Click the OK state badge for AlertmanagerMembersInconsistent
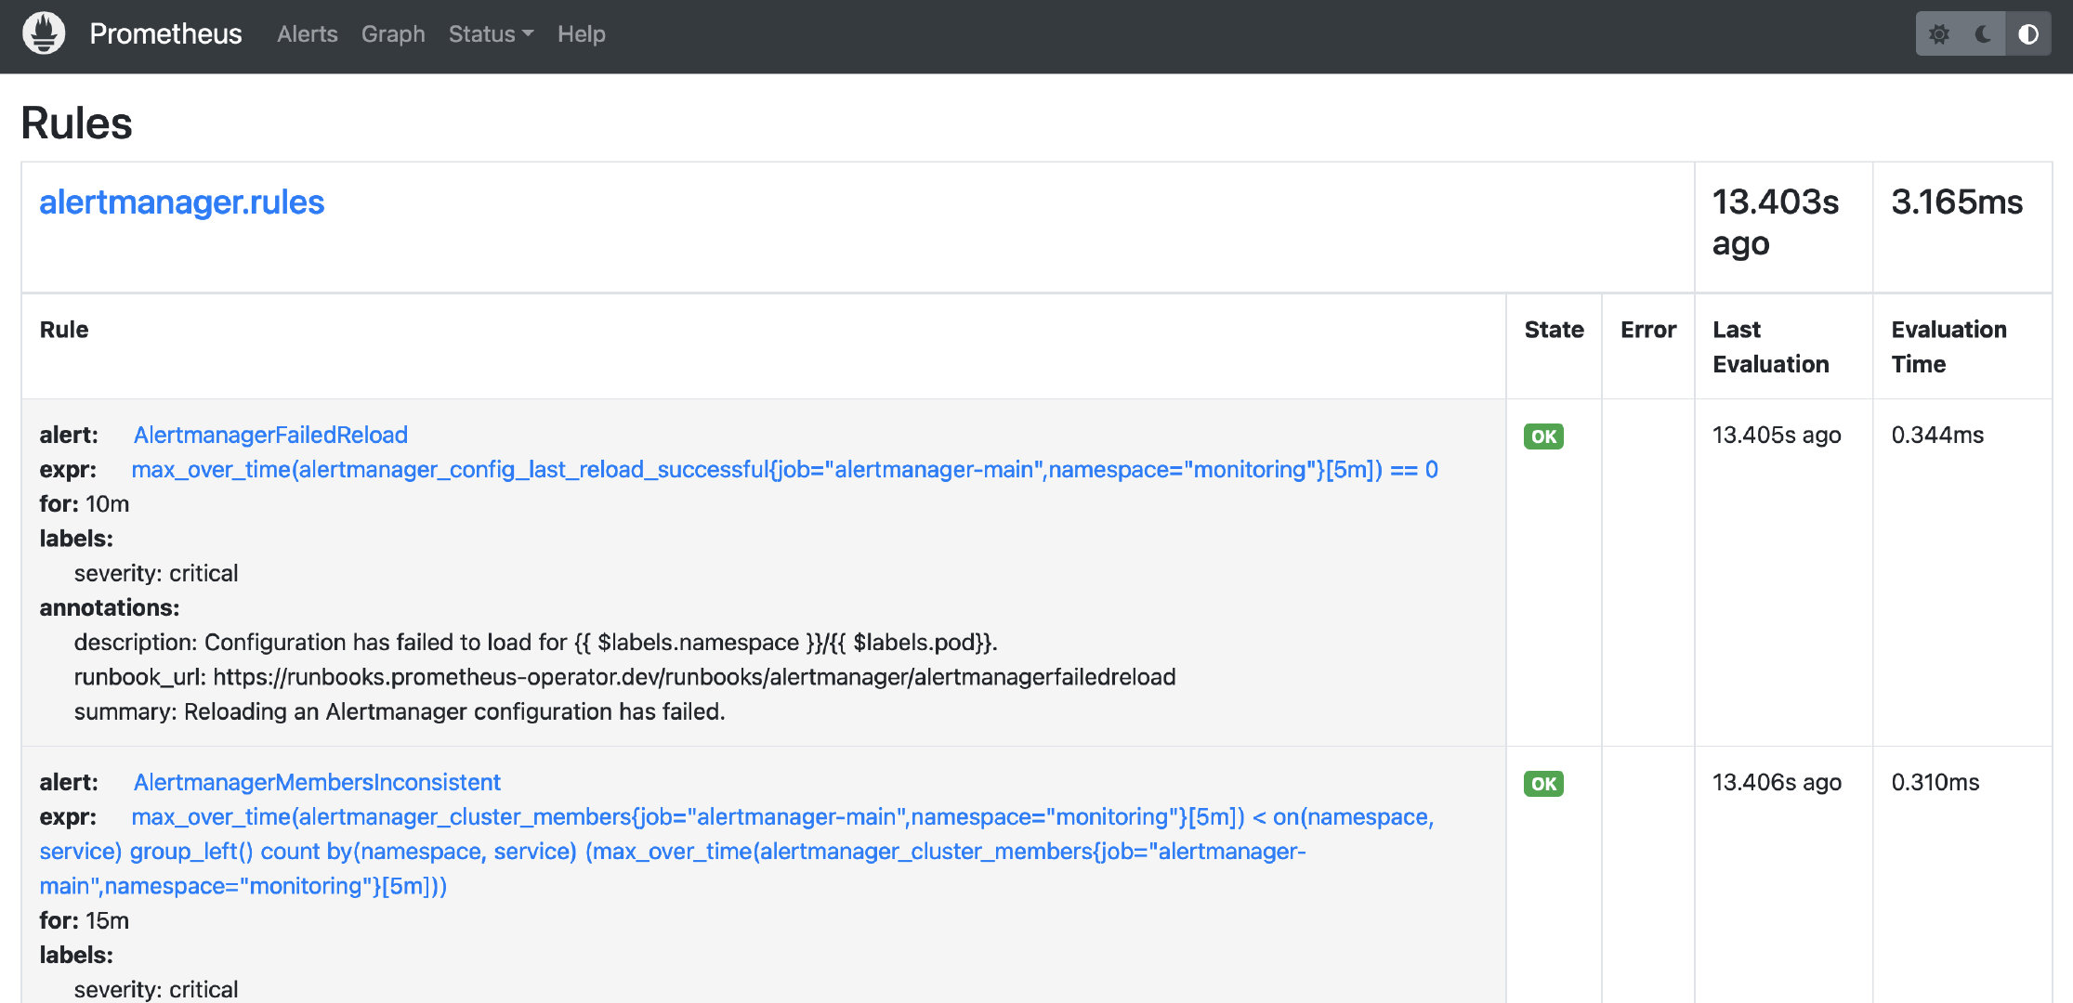 point(1542,783)
